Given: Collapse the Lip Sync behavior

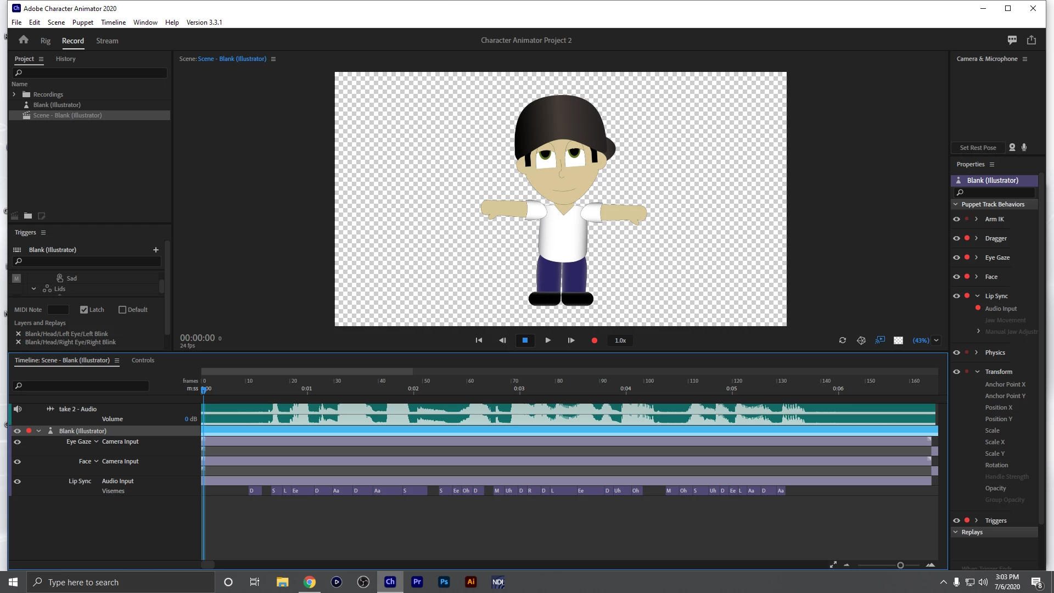Looking at the screenshot, I should click(x=977, y=296).
